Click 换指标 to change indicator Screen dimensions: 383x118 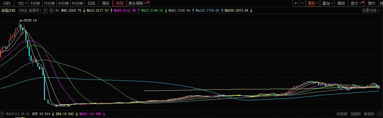tap(369, 114)
